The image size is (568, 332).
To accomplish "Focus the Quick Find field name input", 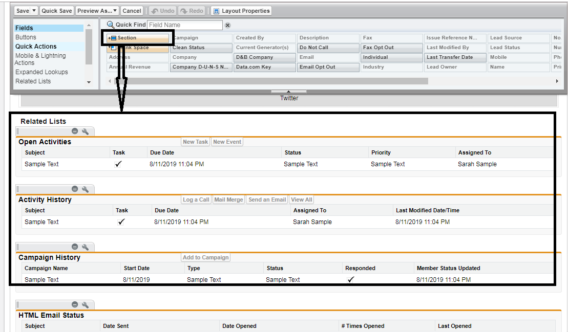I will coord(184,25).
